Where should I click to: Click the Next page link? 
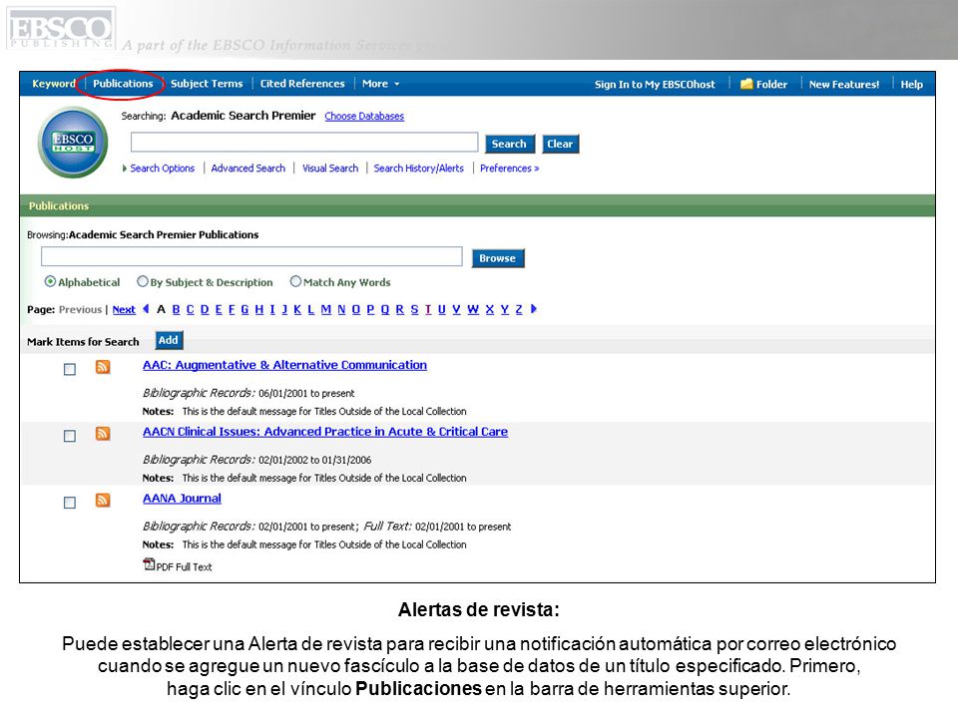(124, 309)
